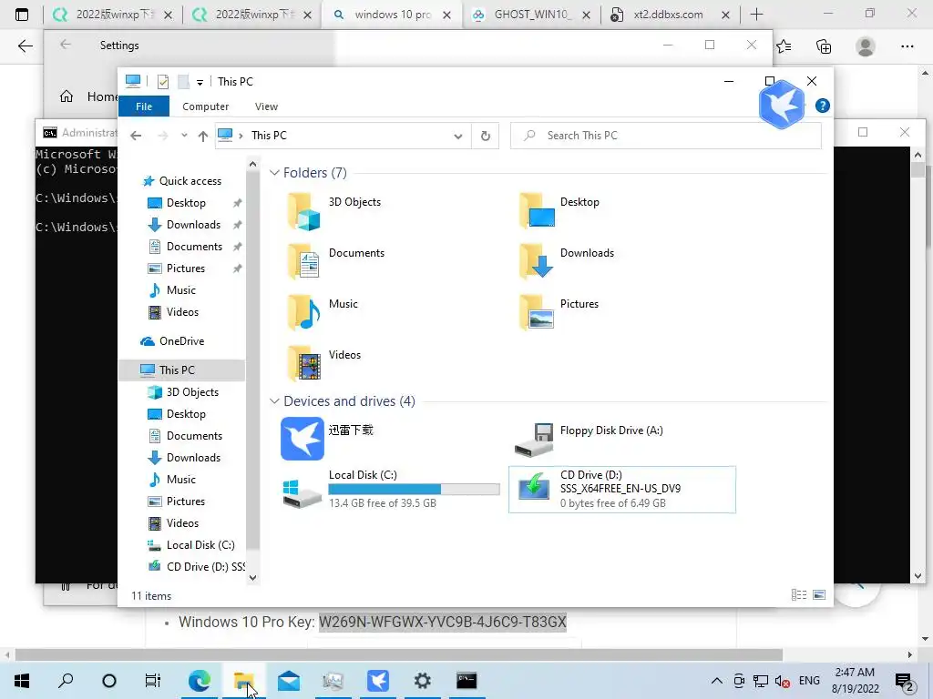Open Microsoft Edge from the taskbar
The height and width of the screenshot is (699, 933).
click(x=200, y=680)
